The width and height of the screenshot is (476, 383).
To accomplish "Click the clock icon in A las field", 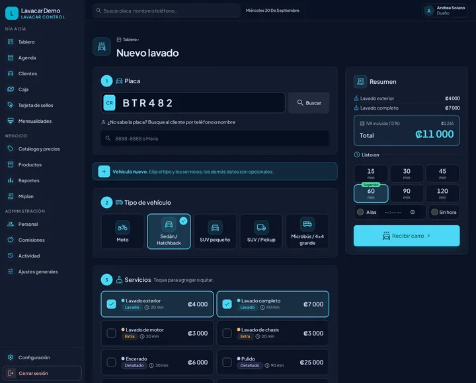I will [x=413, y=212].
